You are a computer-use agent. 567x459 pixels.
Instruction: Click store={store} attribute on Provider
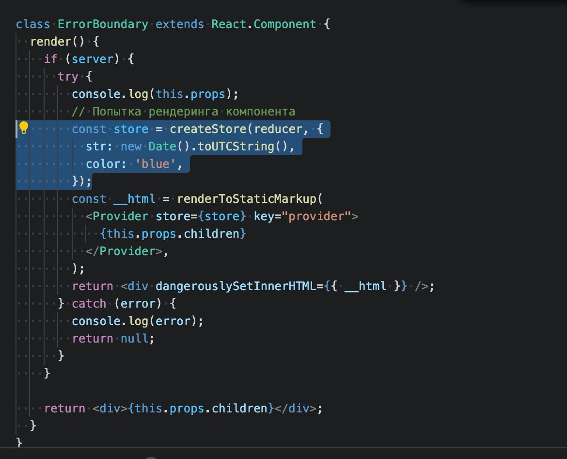[x=201, y=216]
